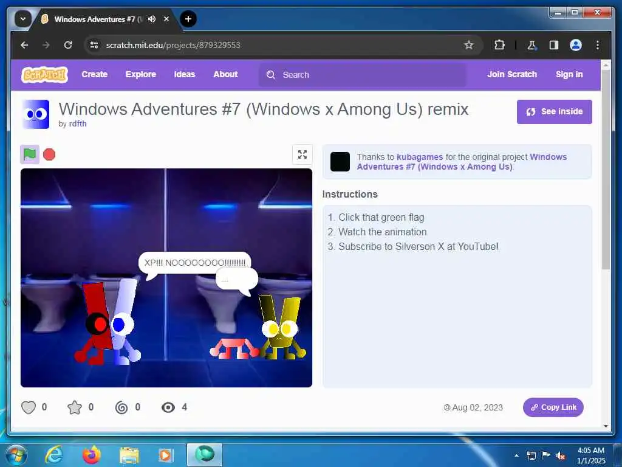Open the Chrome three-dot menu
This screenshot has width=622, height=467.
pos(598,45)
